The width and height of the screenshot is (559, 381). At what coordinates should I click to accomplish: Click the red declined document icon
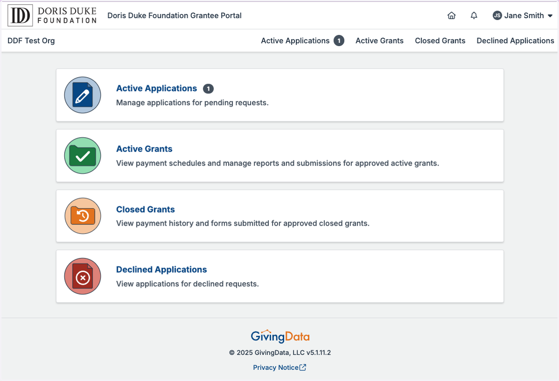click(x=82, y=276)
